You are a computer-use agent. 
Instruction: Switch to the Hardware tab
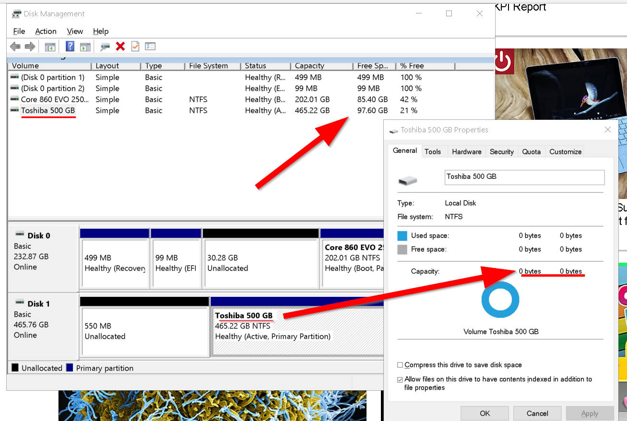[467, 152]
